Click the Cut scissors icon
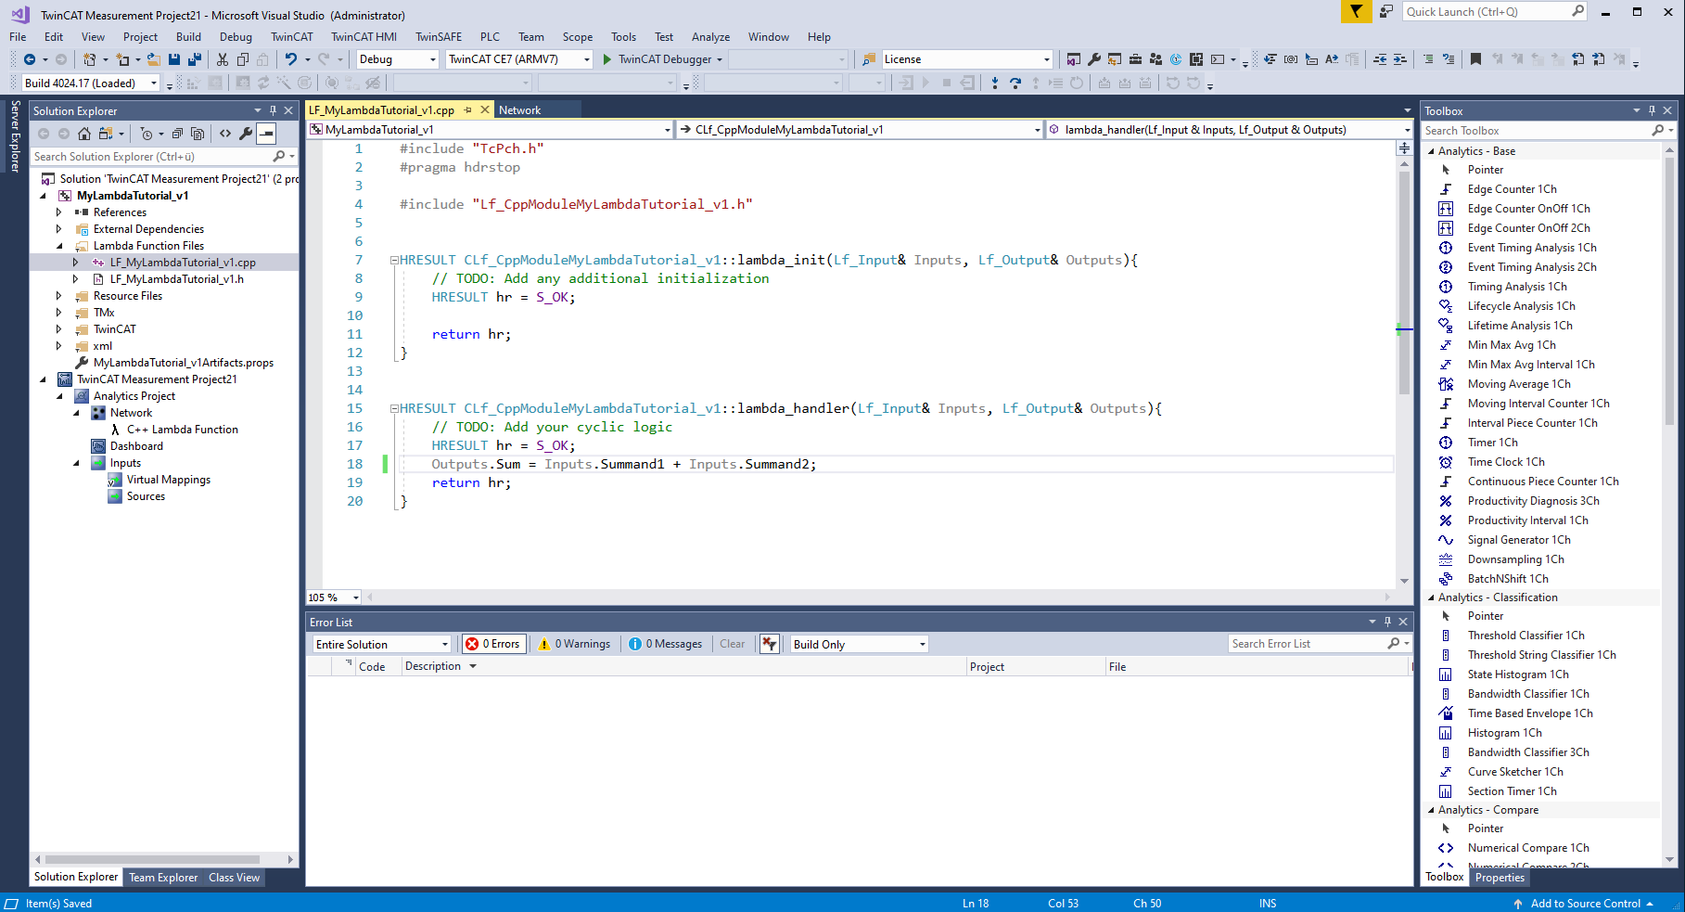The width and height of the screenshot is (1685, 912). click(x=223, y=59)
